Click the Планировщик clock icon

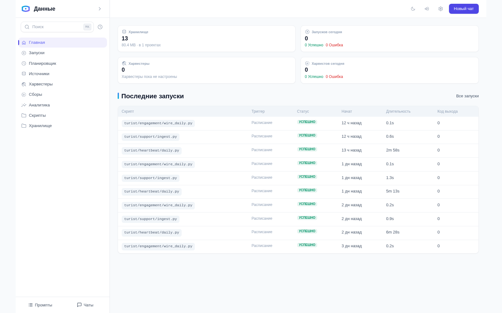pyautogui.click(x=24, y=64)
